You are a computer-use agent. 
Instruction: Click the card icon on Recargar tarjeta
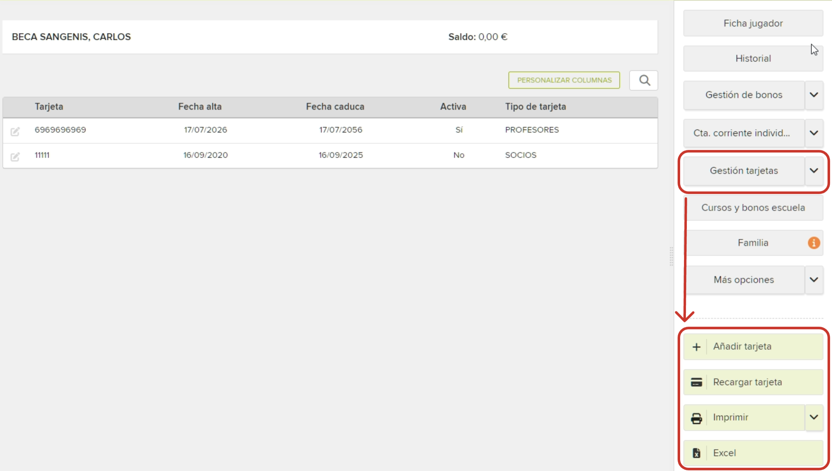tap(697, 382)
